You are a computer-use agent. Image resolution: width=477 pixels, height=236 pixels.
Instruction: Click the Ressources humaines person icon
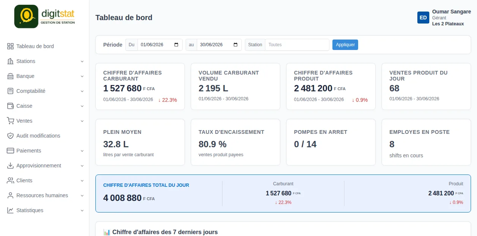click(x=10, y=195)
